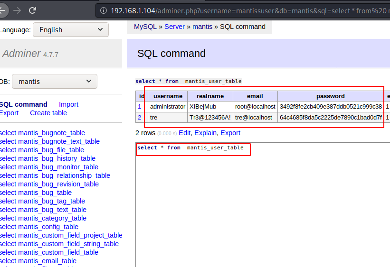Click the executed query text above results
Screen dimensions: 390x267
(188, 81)
